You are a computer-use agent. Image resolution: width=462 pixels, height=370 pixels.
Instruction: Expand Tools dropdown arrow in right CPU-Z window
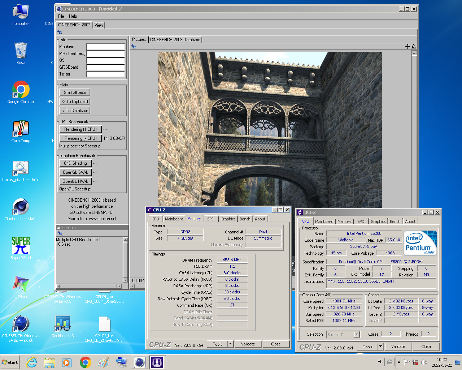[x=380, y=347]
